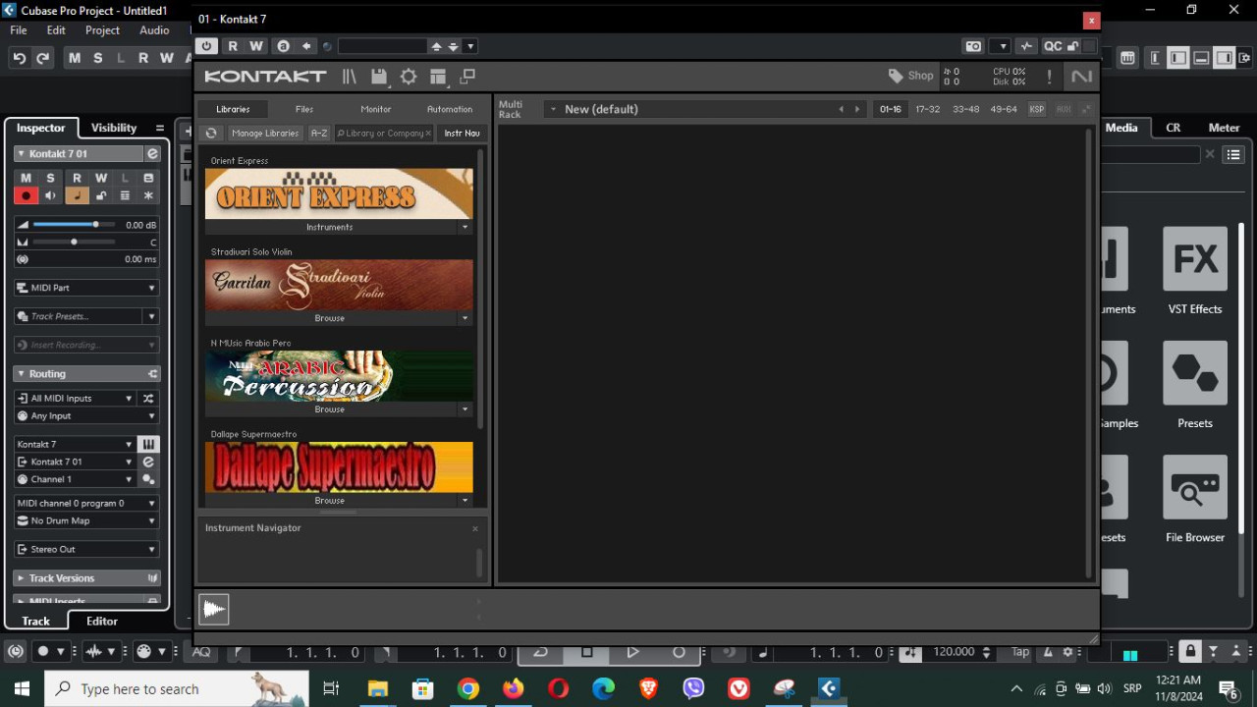Open VST Effects in Media panel
This screenshot has height=707, width=1257.
1195,271
